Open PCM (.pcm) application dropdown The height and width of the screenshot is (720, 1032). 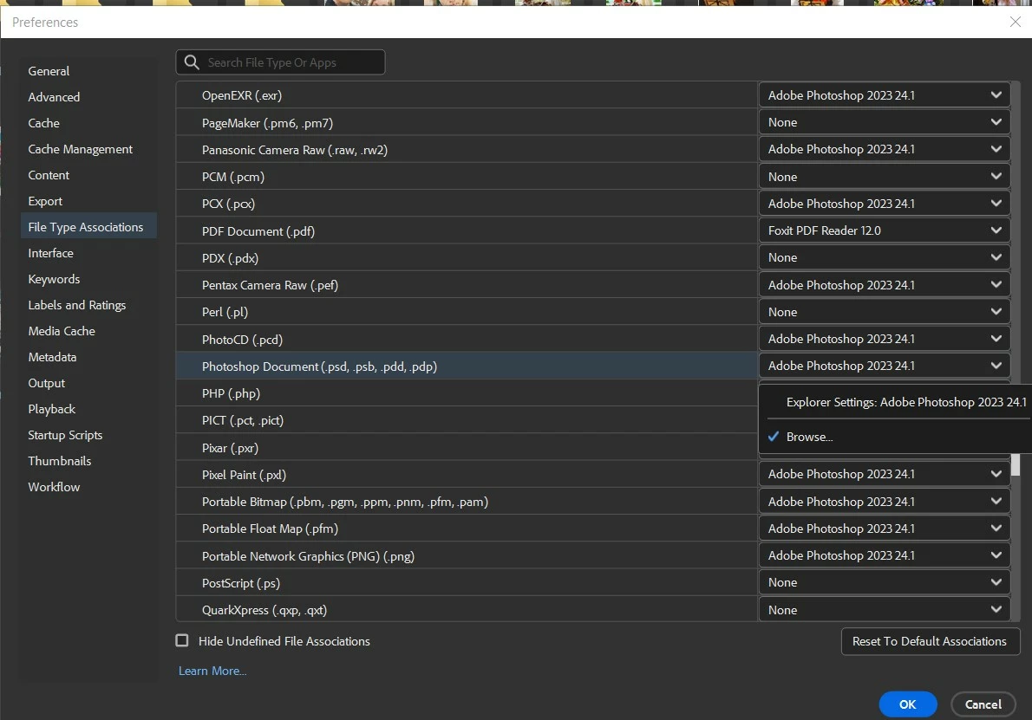(x=884, y=177)
